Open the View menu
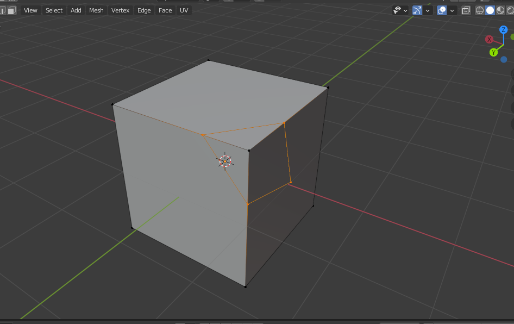Screen dimensions: 514x324 30,10
